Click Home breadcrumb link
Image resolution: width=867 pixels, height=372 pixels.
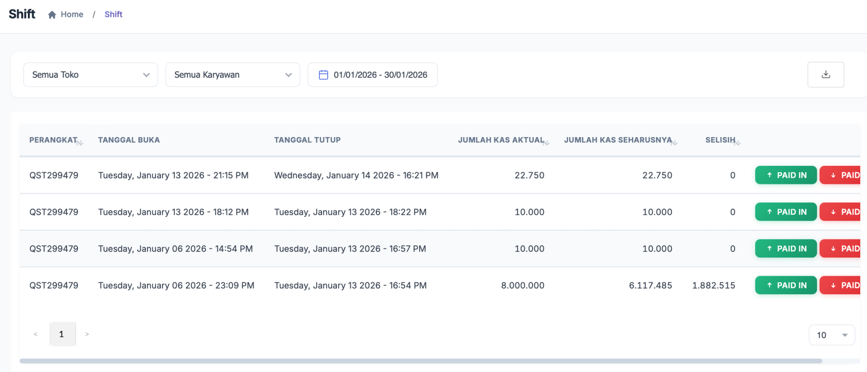[72, 14]
